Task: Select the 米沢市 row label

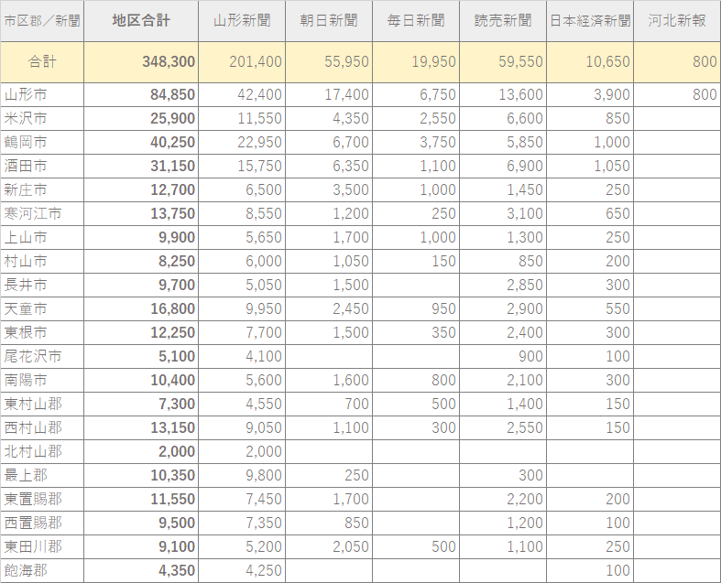Action: [42, 119]
